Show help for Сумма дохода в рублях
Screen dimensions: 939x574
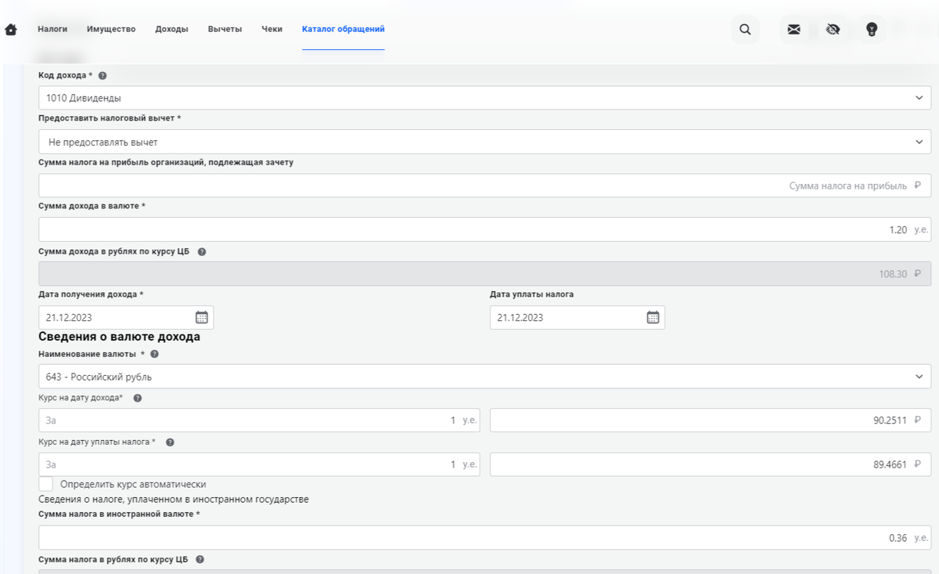(202, 251)
